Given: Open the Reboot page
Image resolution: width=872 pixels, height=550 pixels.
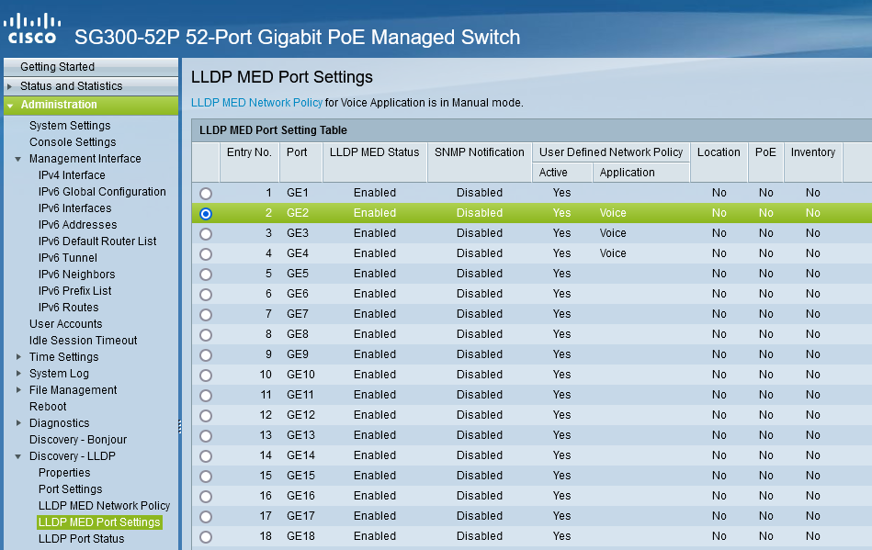Looking at the screenshot, I should click(x=47, y=407).
